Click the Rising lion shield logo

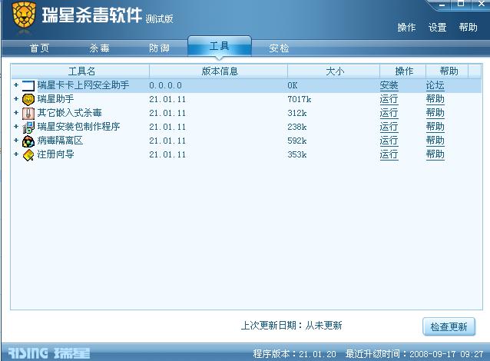pos(24,15)
